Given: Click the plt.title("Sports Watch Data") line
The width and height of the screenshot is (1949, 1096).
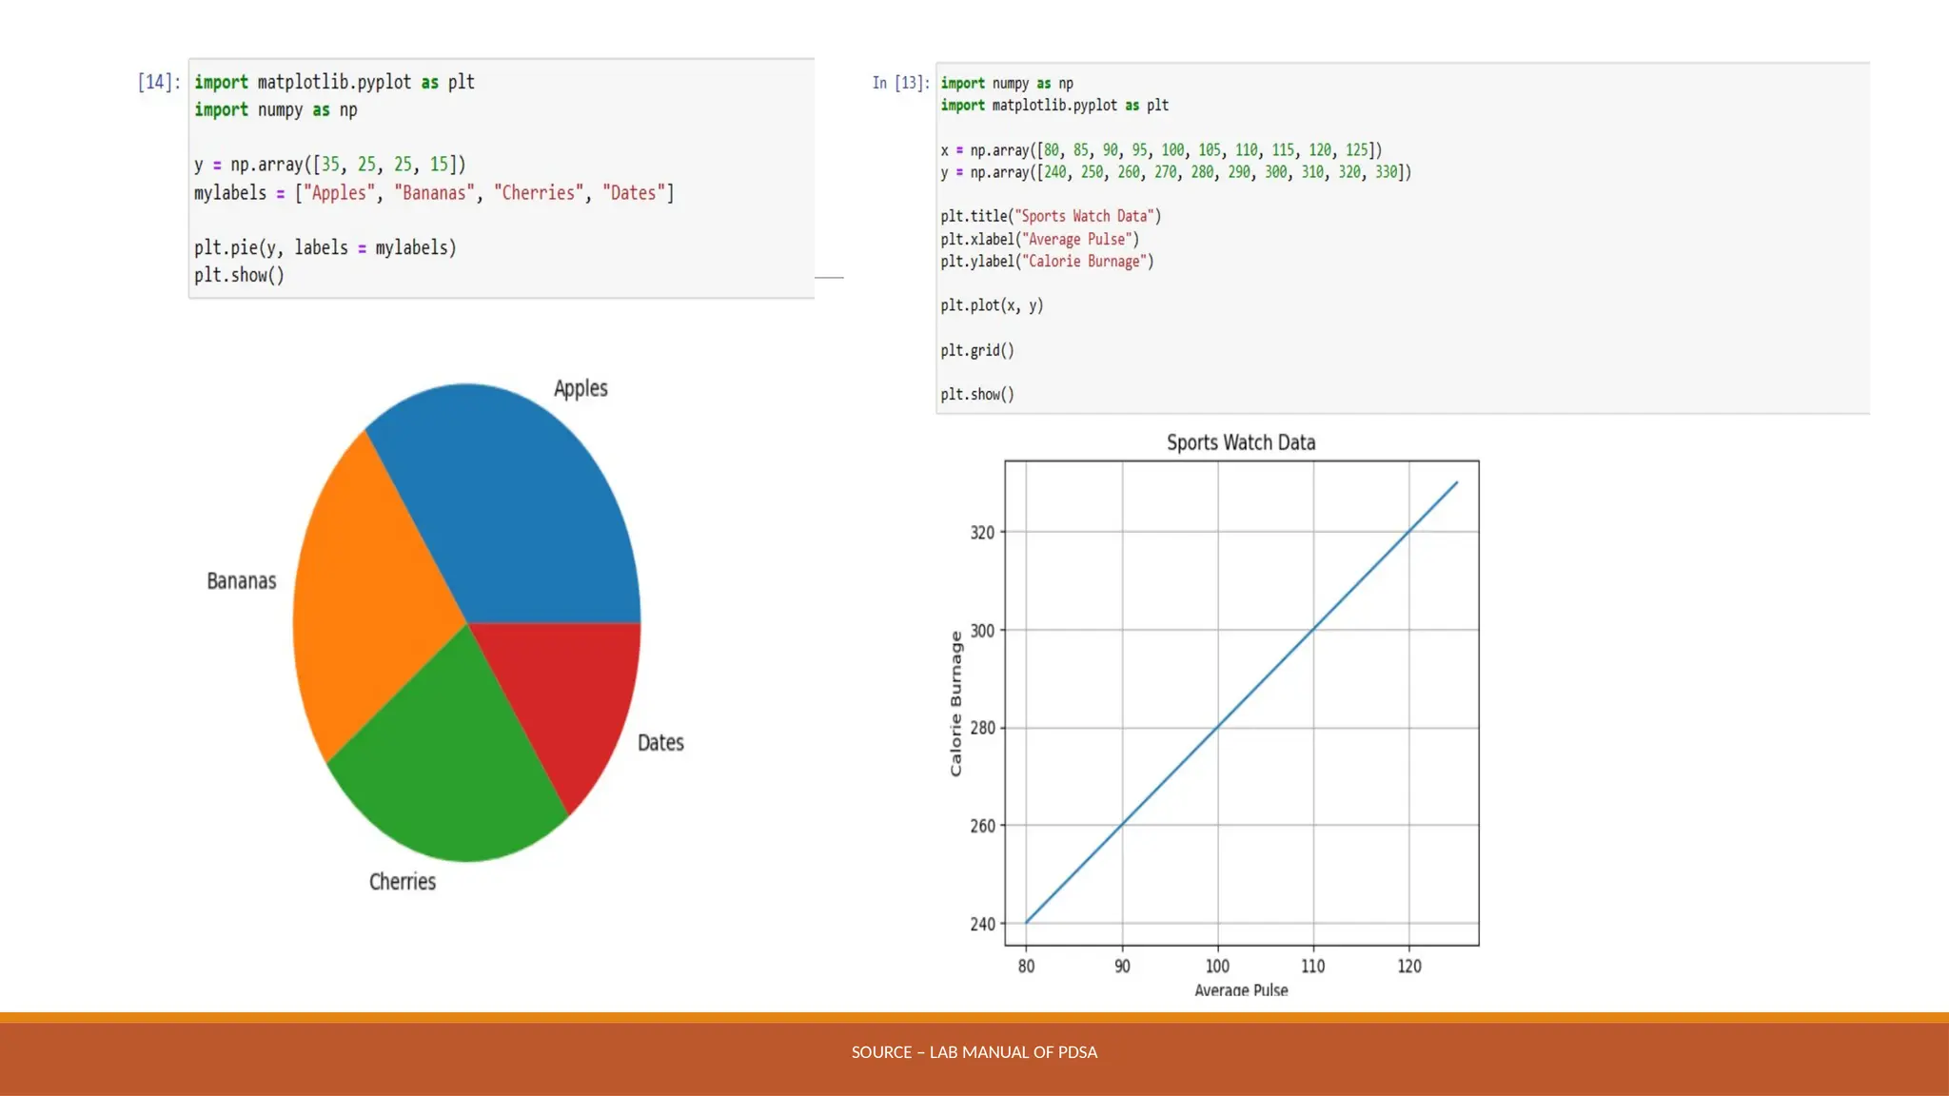Looking at the screenshot, I should 1051,216.
